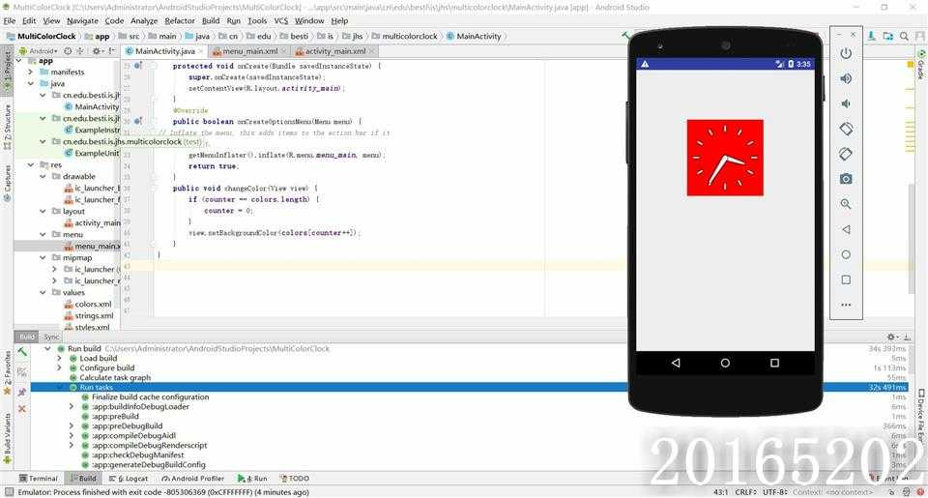Toggle the Project tool window tab

point(7,70)
